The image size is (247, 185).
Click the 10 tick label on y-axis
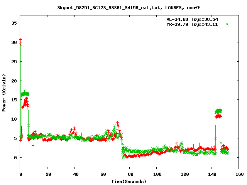14,119
